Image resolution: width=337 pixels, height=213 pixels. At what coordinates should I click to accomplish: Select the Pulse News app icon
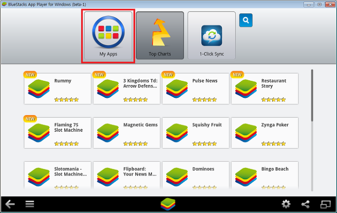pyautogui.click(x=177, y=89)
